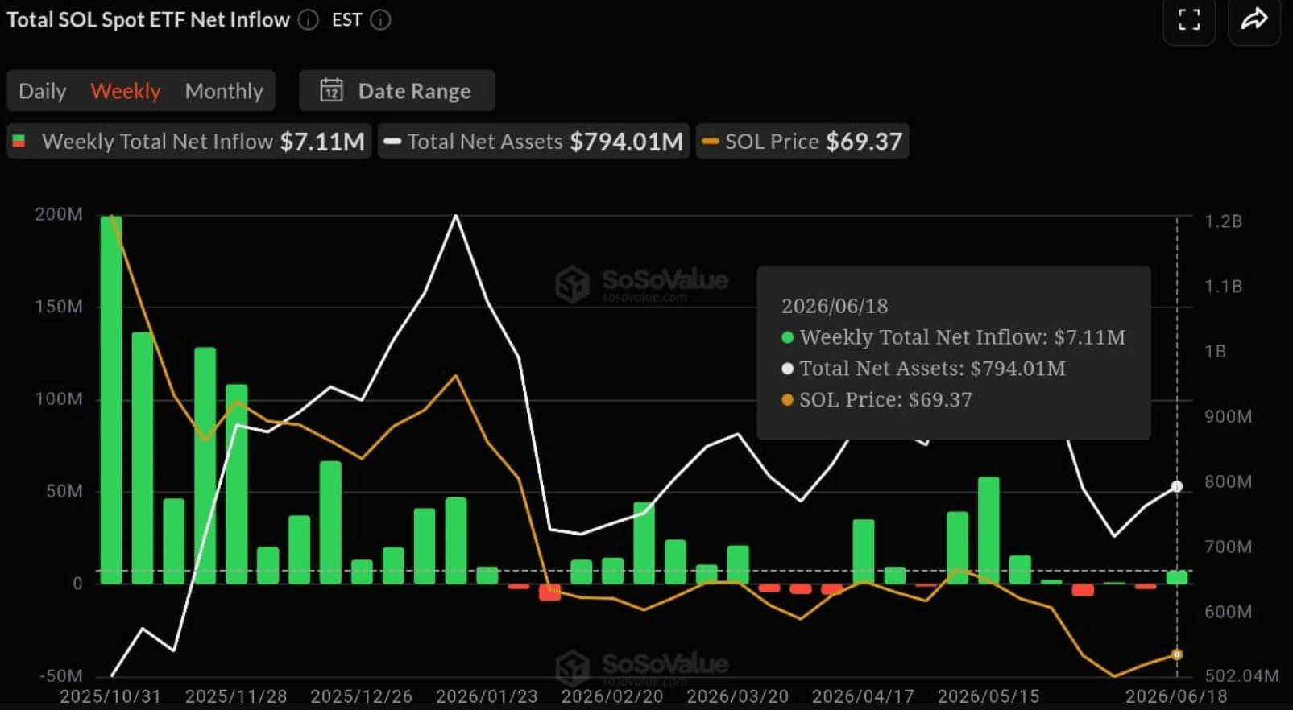Click the 2026/05/15 x-axis date label

(988, 696)
